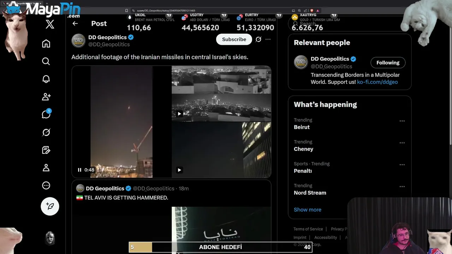Open the More circle icon in sidebar

[46, 186]
